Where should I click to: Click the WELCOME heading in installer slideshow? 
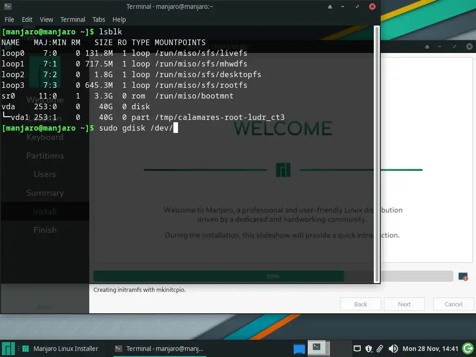tap(283, 128)
